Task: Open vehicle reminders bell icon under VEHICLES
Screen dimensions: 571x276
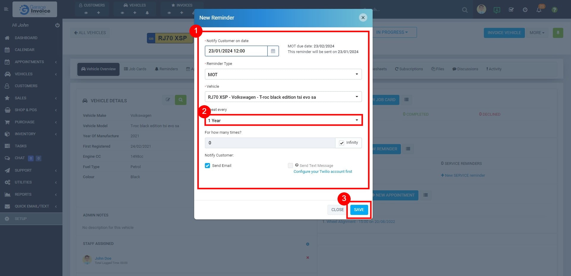Action: (147, 12)
